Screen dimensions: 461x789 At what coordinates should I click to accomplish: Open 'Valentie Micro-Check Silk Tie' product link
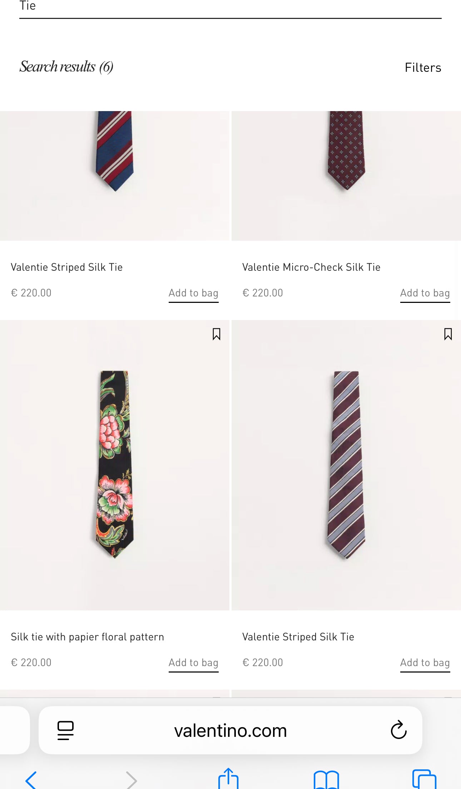click(x=311, y=267)
